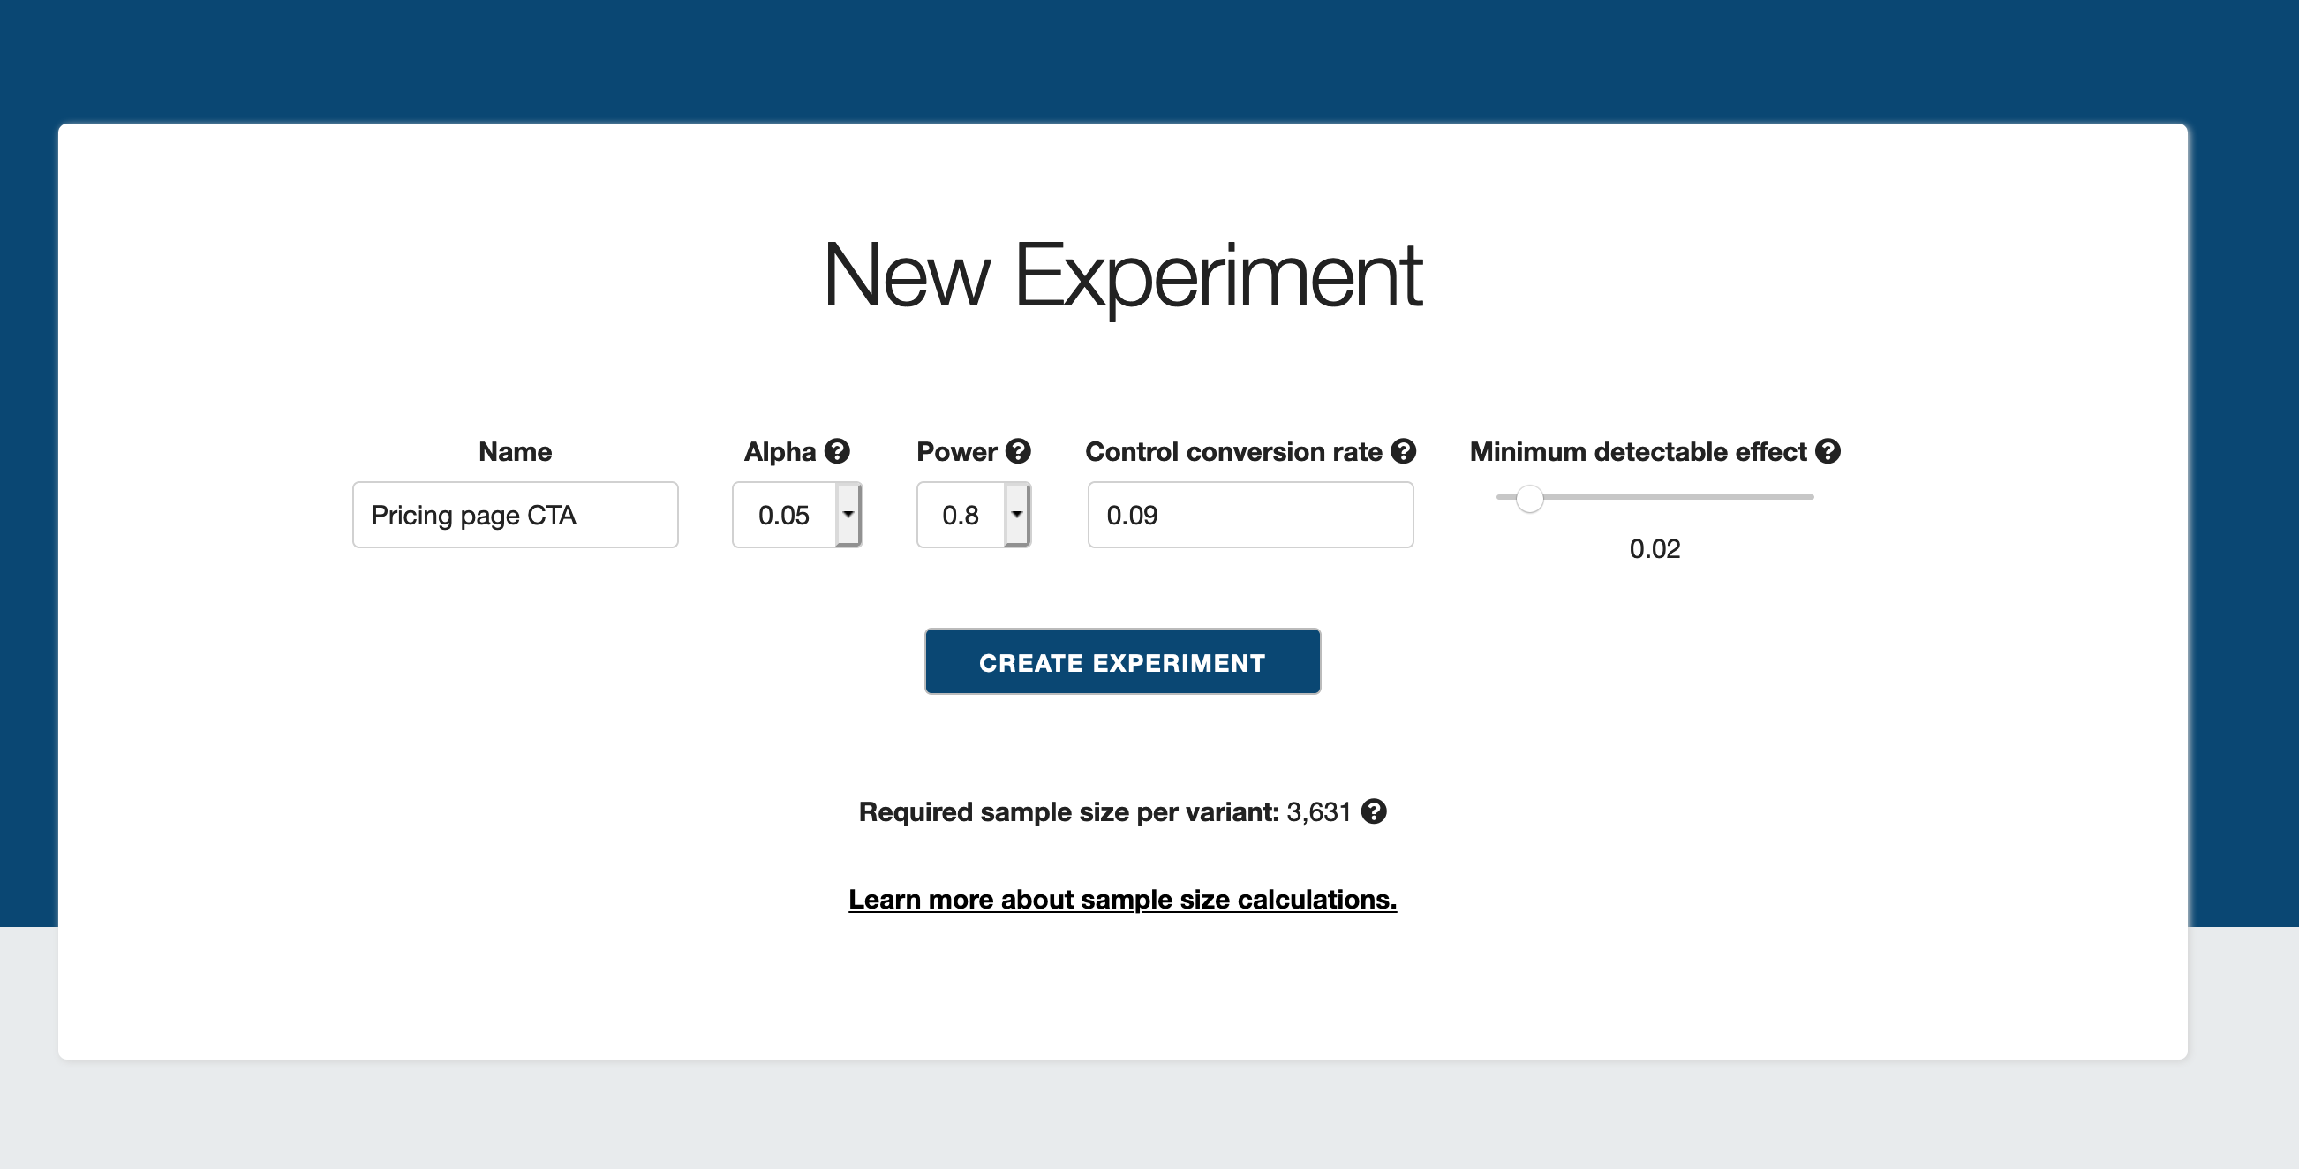Viewport: 2299px width, 1169px height.
Task: Click the Required sample size text
Action: click(x=1067, y=812)
